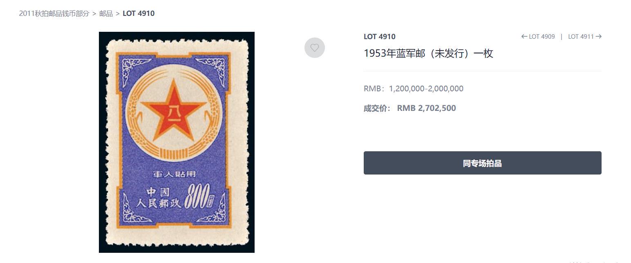
Task: Click the 成交价 label
Action: coord(377,108)
